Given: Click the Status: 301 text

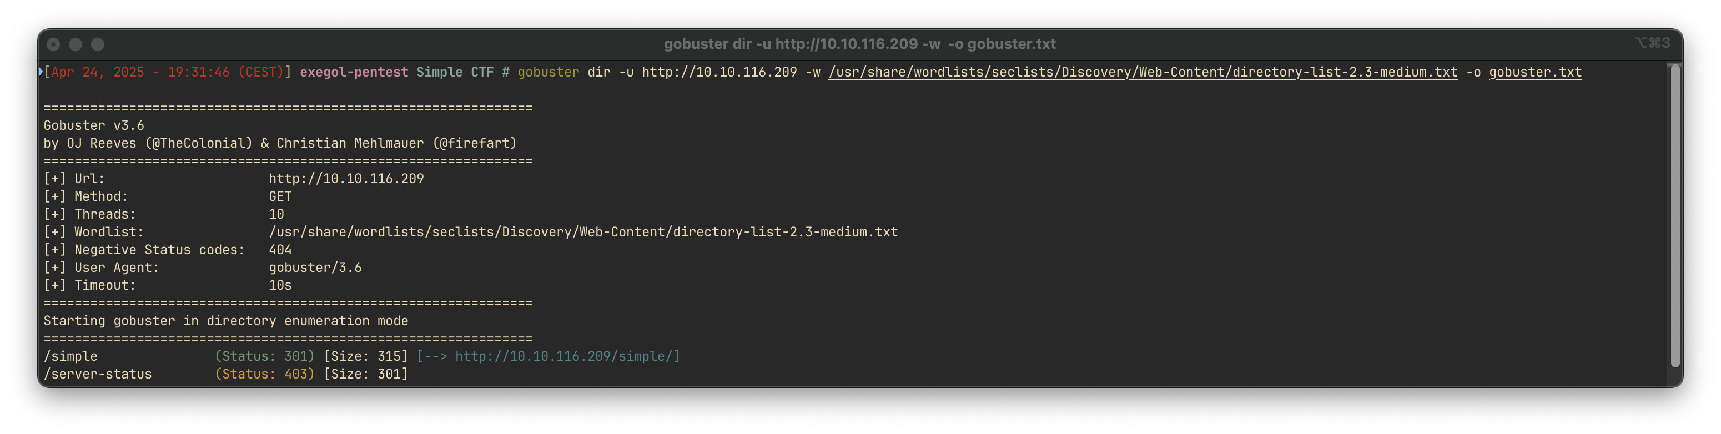Looking at the screenshot, I should click(x=265, y=356).
